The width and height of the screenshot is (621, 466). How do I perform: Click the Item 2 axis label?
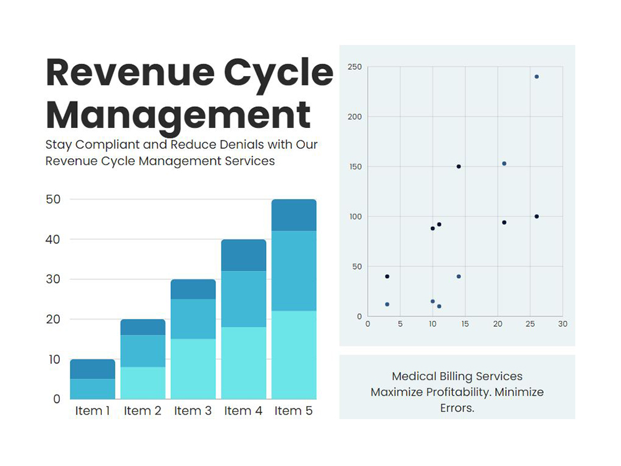tap(143, 411)
